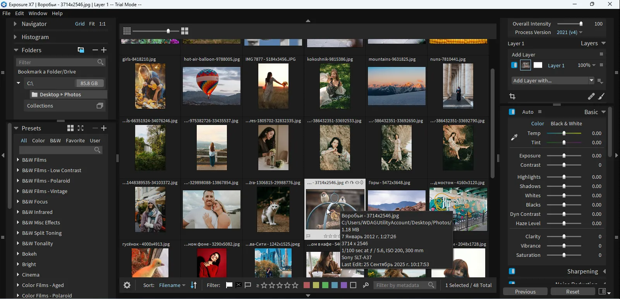Click Auto in the Basic panel

(x=528, y=112)
